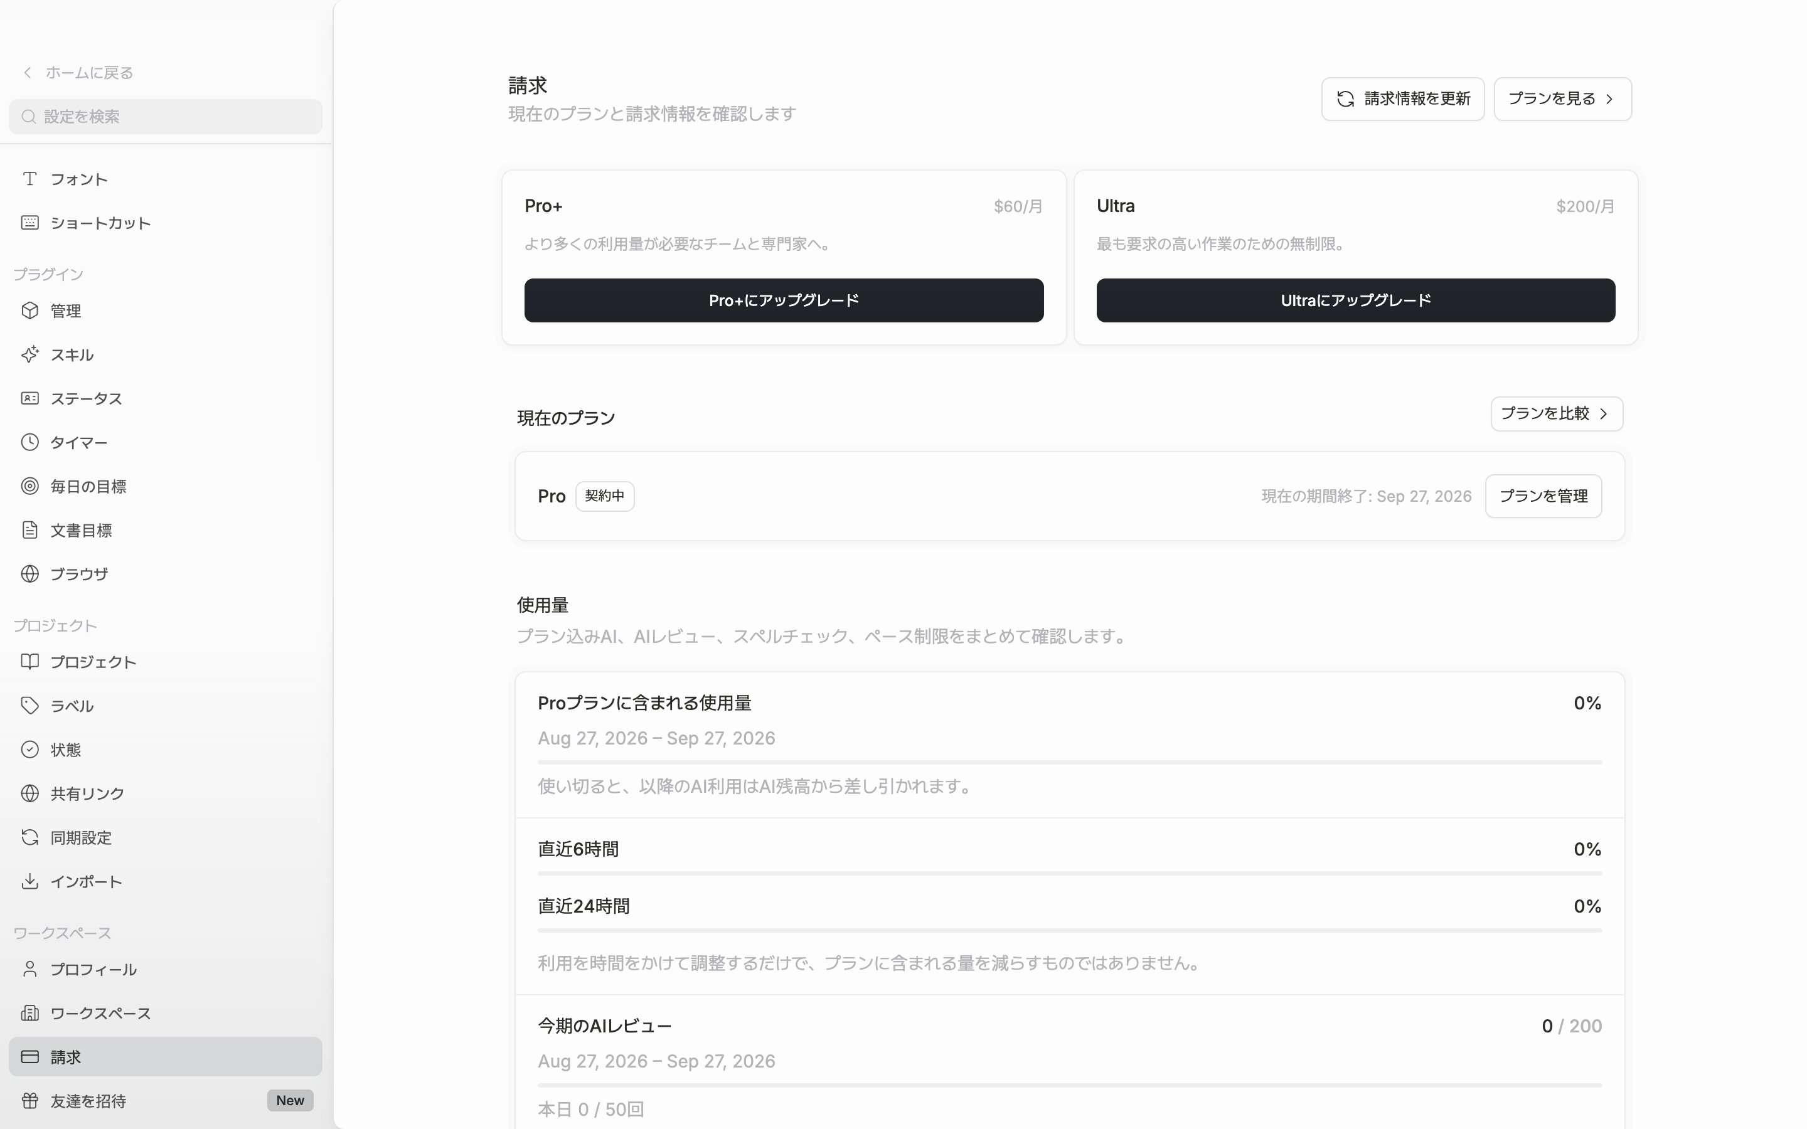
Task: Click the $60/月 price text
Action: click(1018, 207)
